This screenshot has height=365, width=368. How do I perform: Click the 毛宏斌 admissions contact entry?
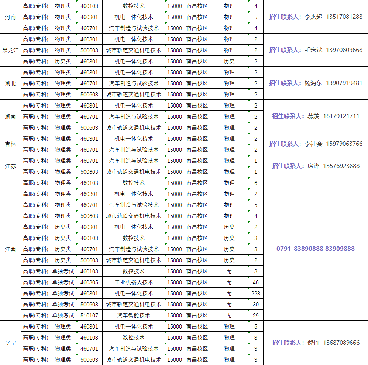[316, 50]
